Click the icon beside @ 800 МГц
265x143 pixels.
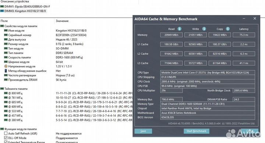pos(6,93)
